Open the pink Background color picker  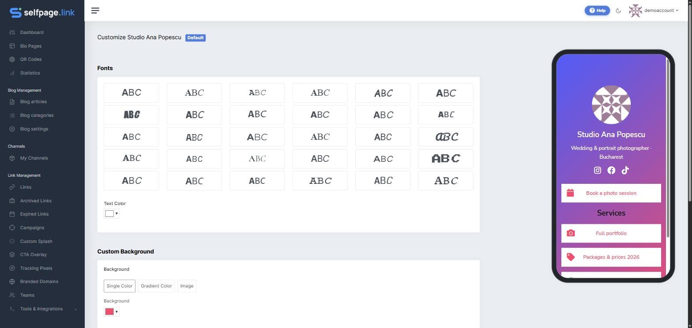tap(112, 312)
